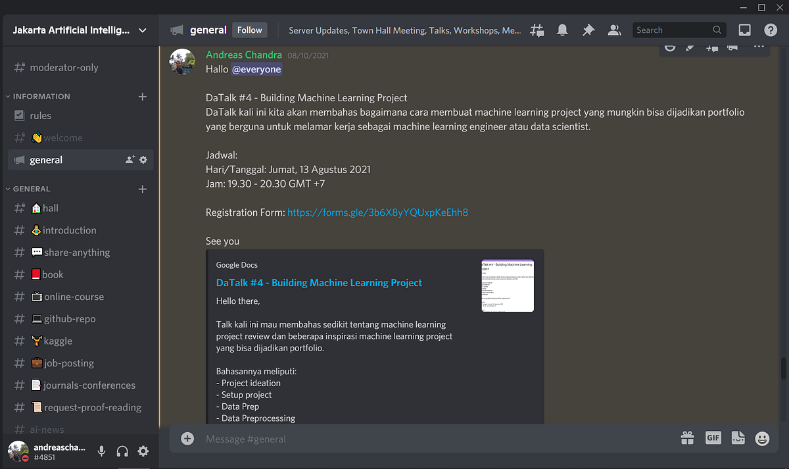
Task: Open the gift subscription menu
Action: click(687, 438)
